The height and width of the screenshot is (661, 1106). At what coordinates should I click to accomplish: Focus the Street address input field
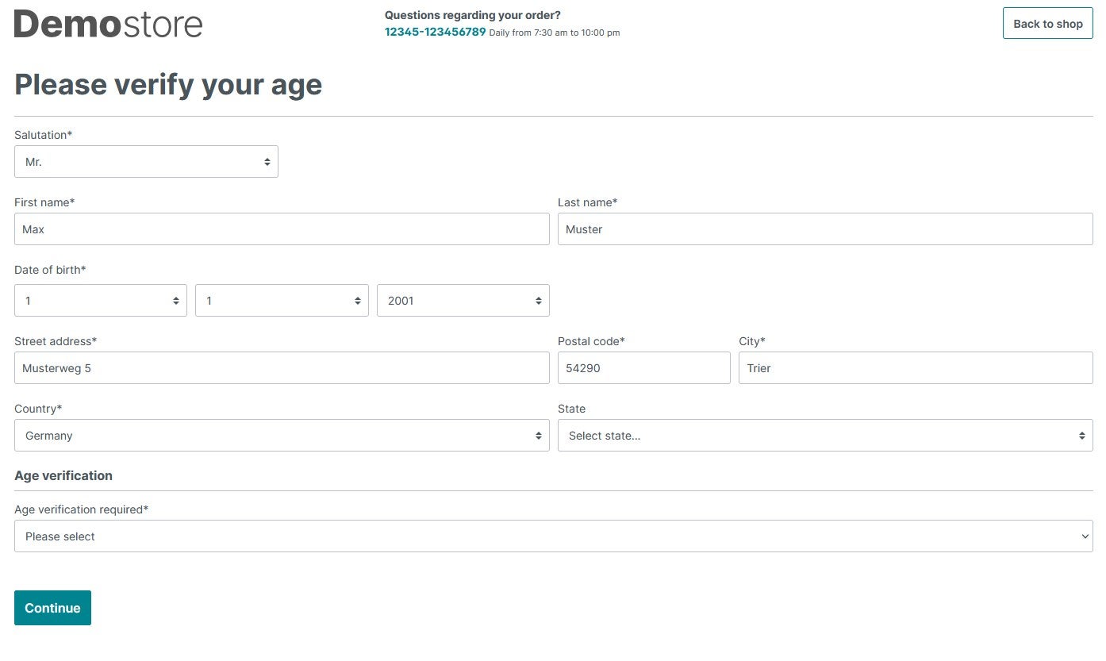point(282,367)
